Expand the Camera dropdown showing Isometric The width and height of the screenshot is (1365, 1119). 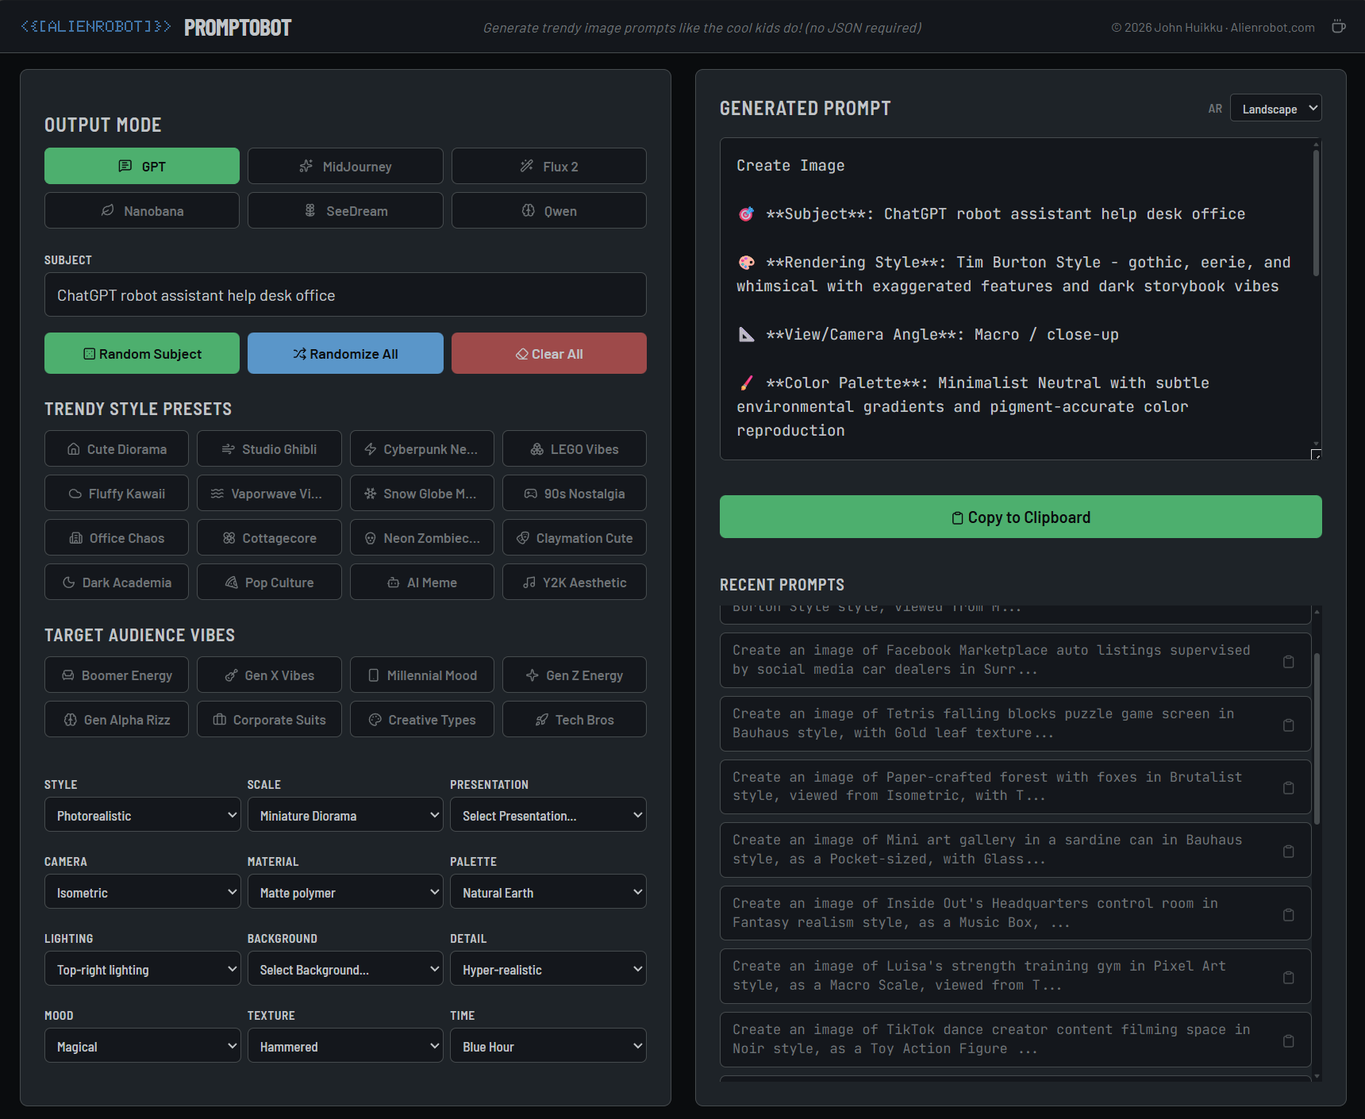pos(142,893)
